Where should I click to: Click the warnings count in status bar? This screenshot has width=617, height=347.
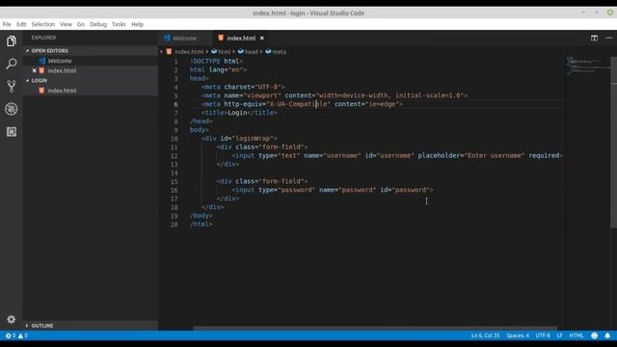pyautogui.click(x=23, y=335)
